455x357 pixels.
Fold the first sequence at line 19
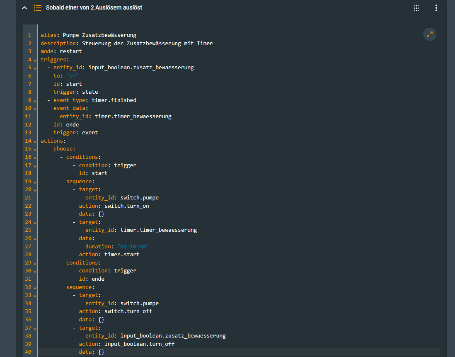pyautogui.click(x=35, y=182)
